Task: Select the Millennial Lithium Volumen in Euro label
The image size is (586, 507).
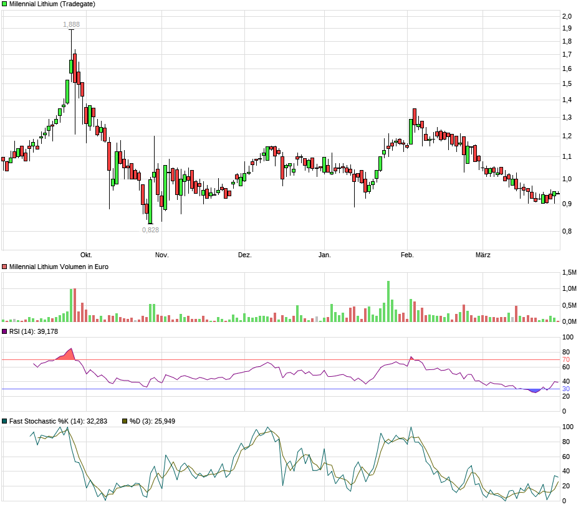Action: 59,267
